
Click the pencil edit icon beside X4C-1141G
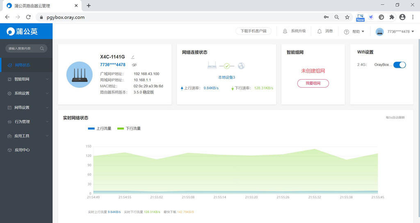point(133,57)
